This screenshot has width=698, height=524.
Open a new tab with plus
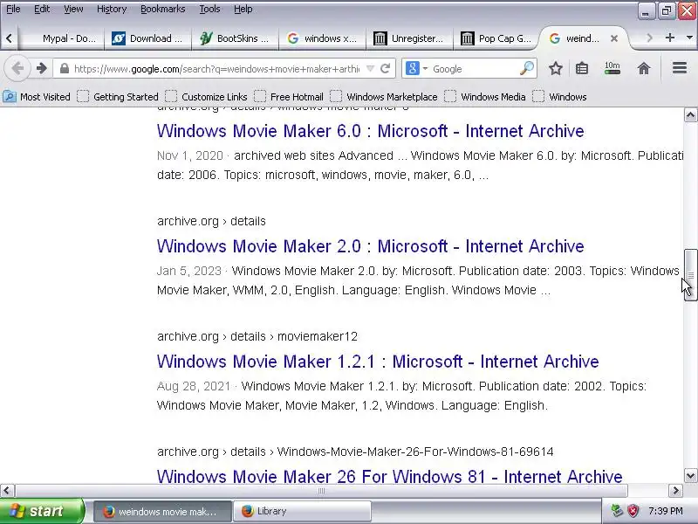(669, 38)
